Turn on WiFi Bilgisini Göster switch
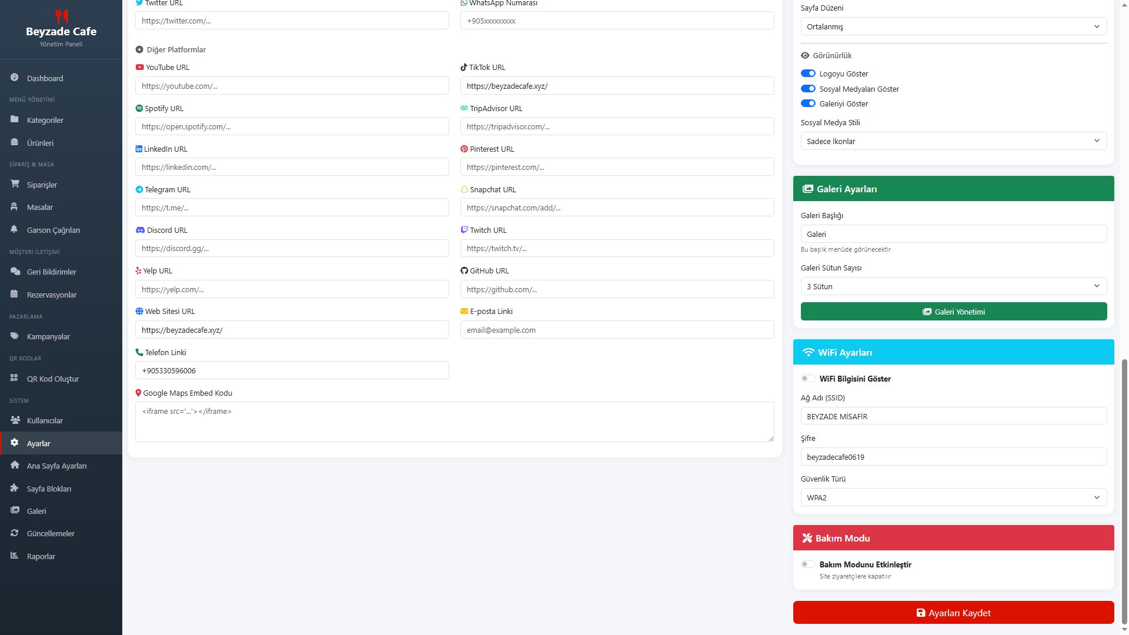 (808, 379)
